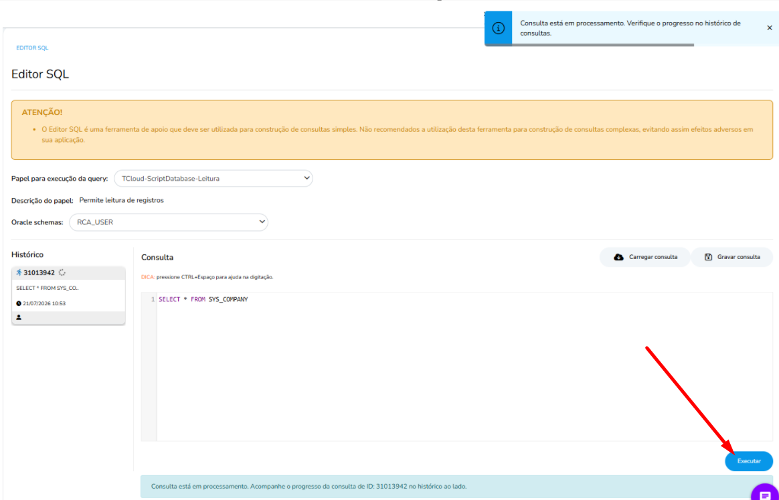Click the Consulta section heading

(x=157, y=258)
